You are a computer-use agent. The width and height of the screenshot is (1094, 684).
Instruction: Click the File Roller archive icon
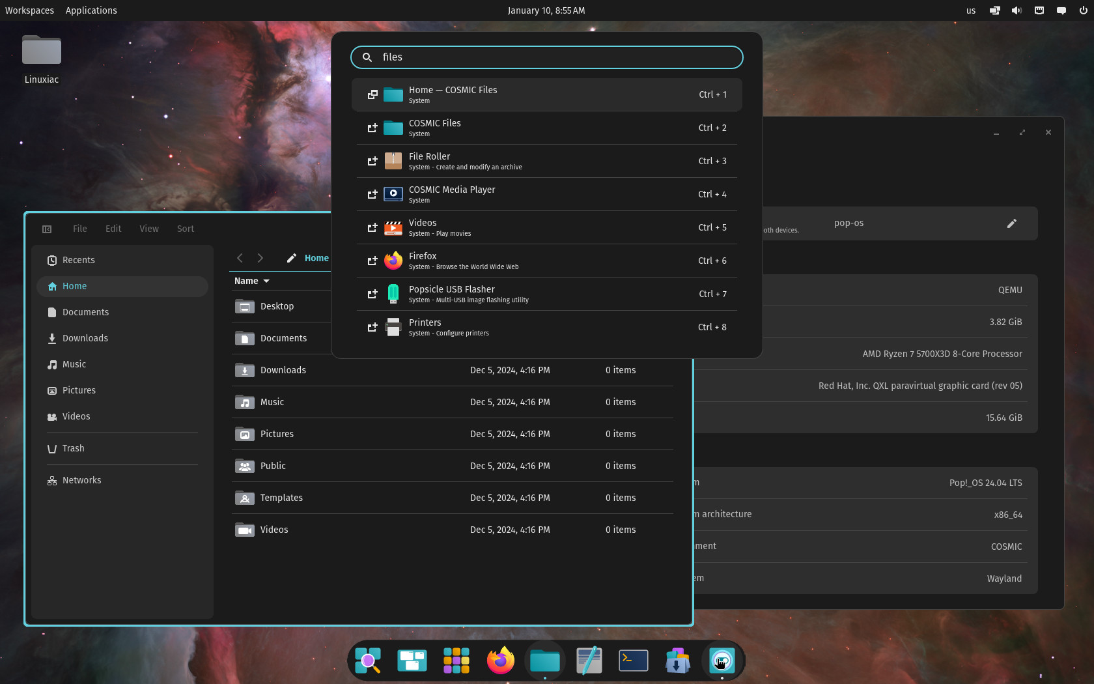[393, 161]
